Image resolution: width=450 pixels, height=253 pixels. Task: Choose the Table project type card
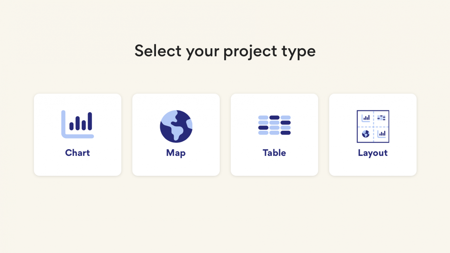[274, 135]
